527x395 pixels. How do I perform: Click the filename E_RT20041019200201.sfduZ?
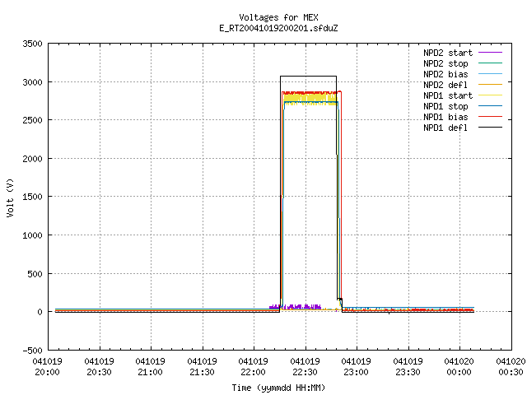pyautogui.click(x=278, y=28)
